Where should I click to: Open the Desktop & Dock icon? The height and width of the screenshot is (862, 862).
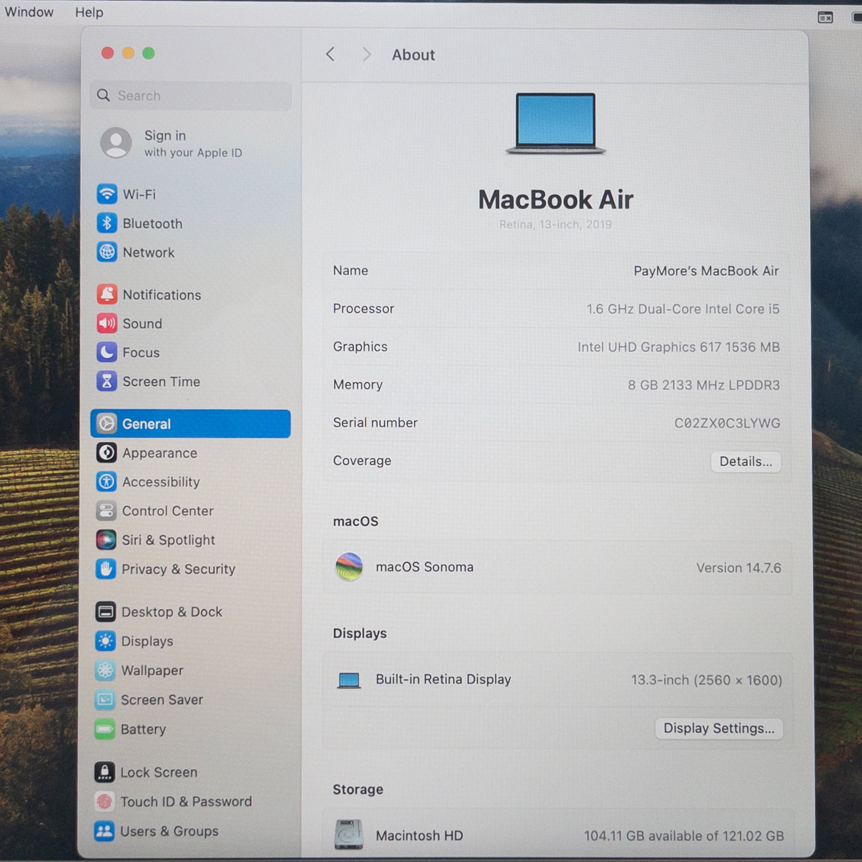click(x=106, y=611)
